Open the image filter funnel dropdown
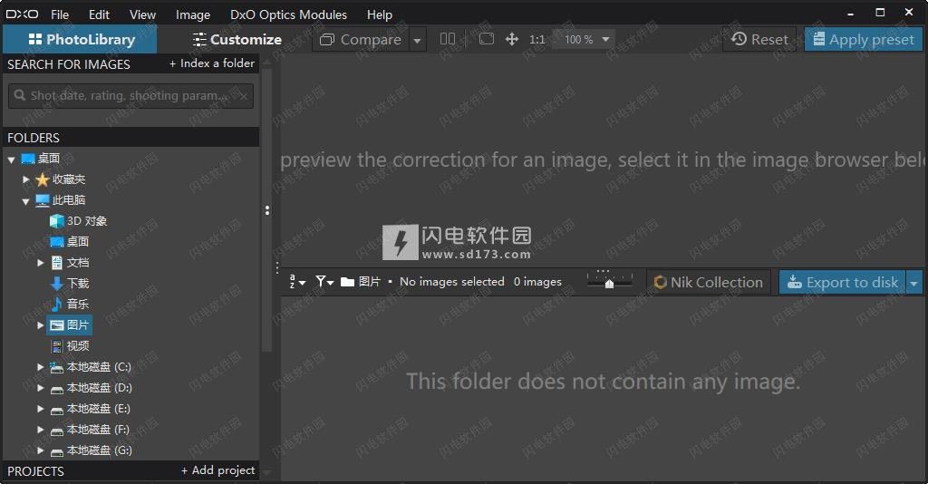The height and width of the screenshot is (484, 928). click(324, 282)
